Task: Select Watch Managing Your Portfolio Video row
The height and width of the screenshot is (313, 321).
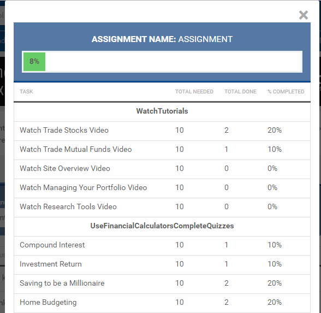Action: coord(162,188)
